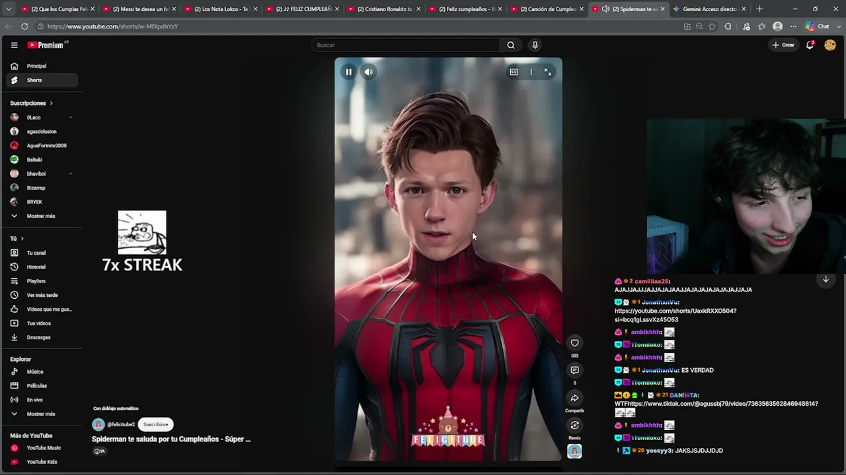846x475 pixels.
Task: Expand the Tú section
Action: [x=17, y=238]
